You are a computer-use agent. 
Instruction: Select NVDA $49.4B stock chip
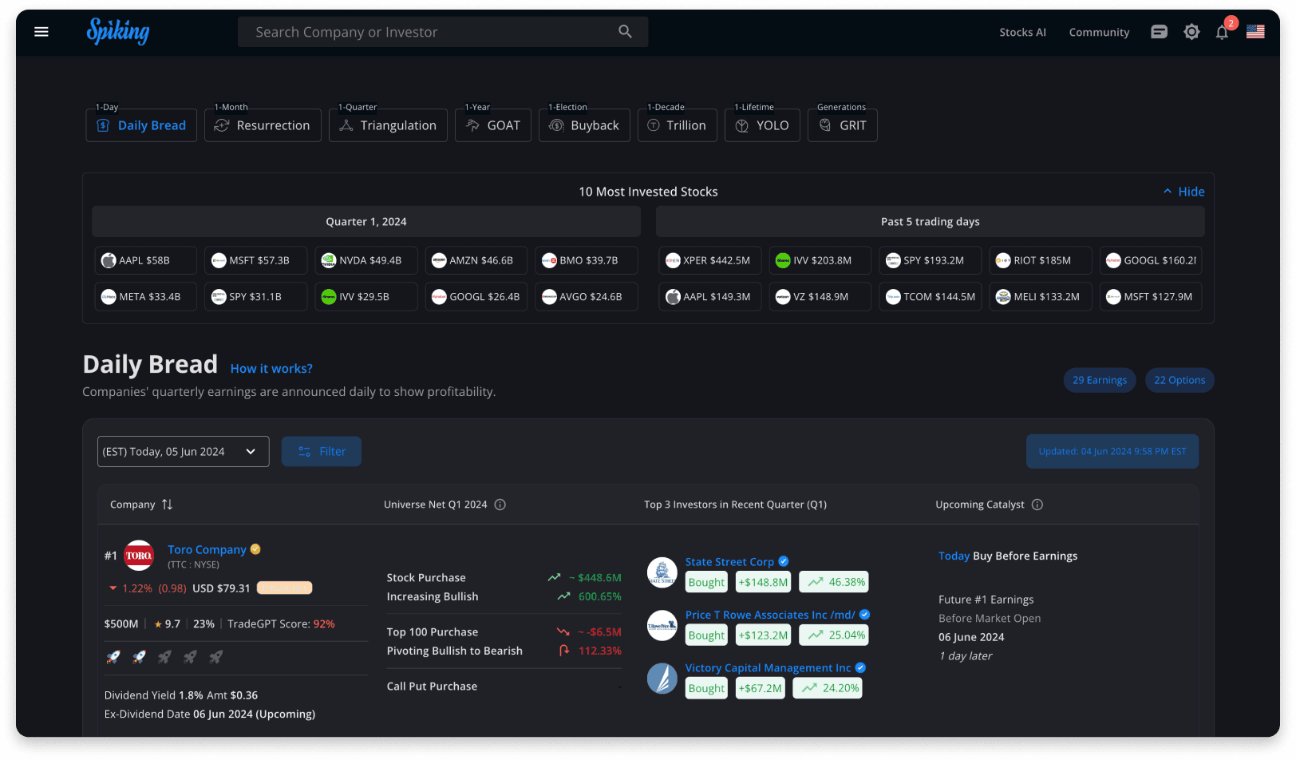click(x=365, y=260)
